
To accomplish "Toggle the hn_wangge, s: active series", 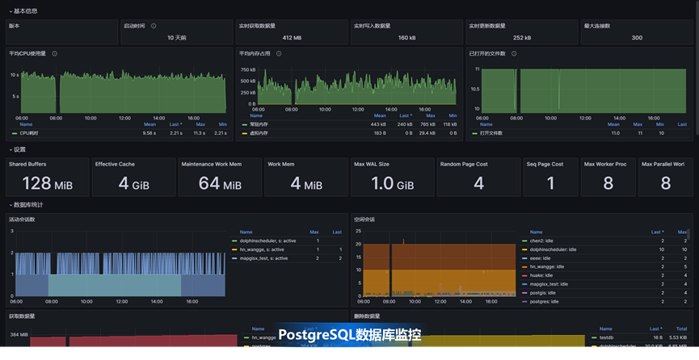I will coord(262,249).
